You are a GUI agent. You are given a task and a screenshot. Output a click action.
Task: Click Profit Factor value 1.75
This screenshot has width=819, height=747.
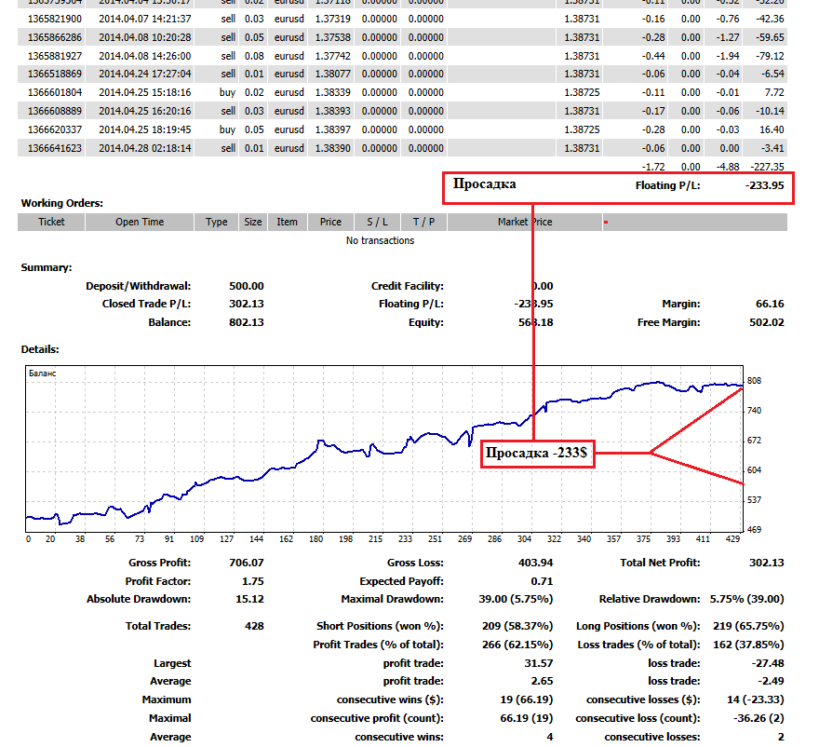click(253, 581)
